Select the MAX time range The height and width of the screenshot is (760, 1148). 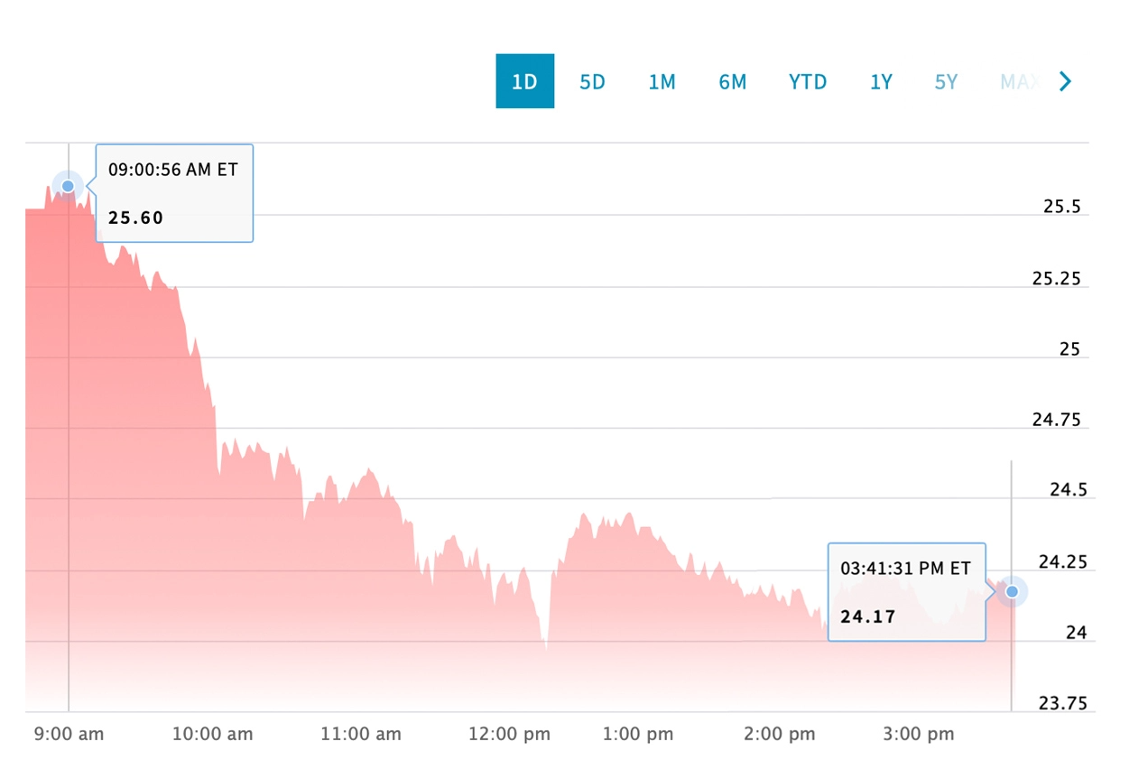[x=1020, y=81]
